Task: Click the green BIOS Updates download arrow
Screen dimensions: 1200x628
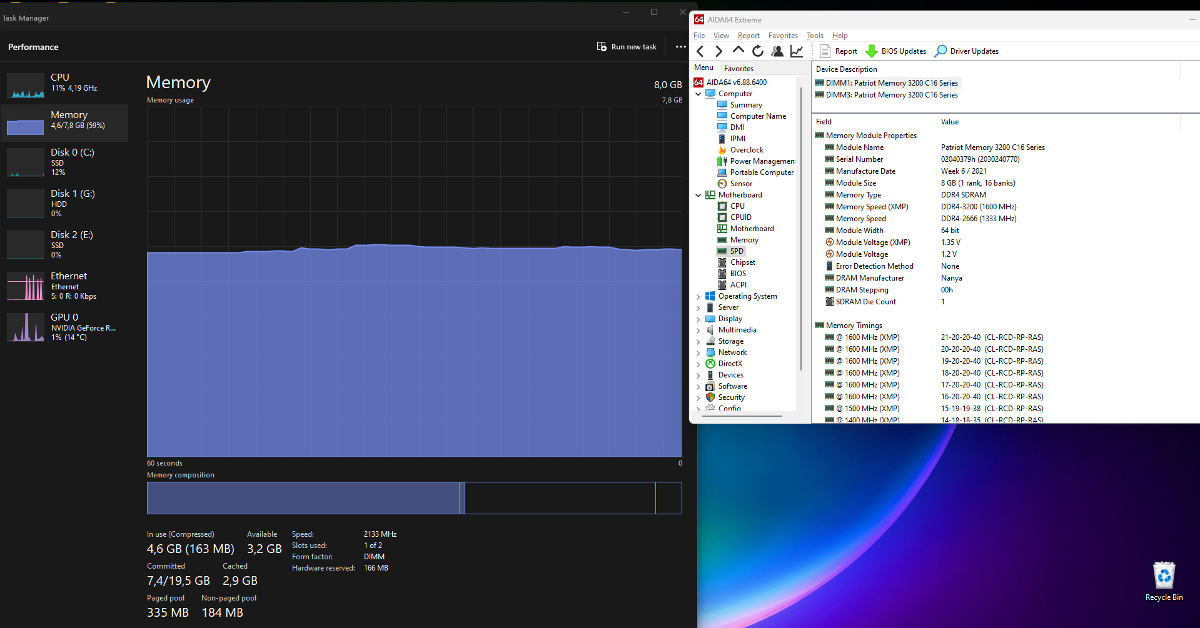Action: click(x=871, y=51)
